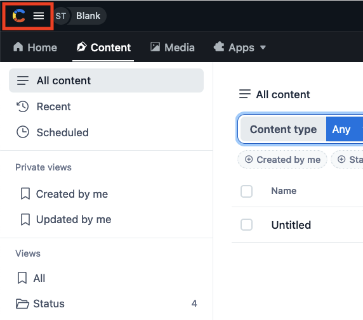Click the Home house icon

18,47
